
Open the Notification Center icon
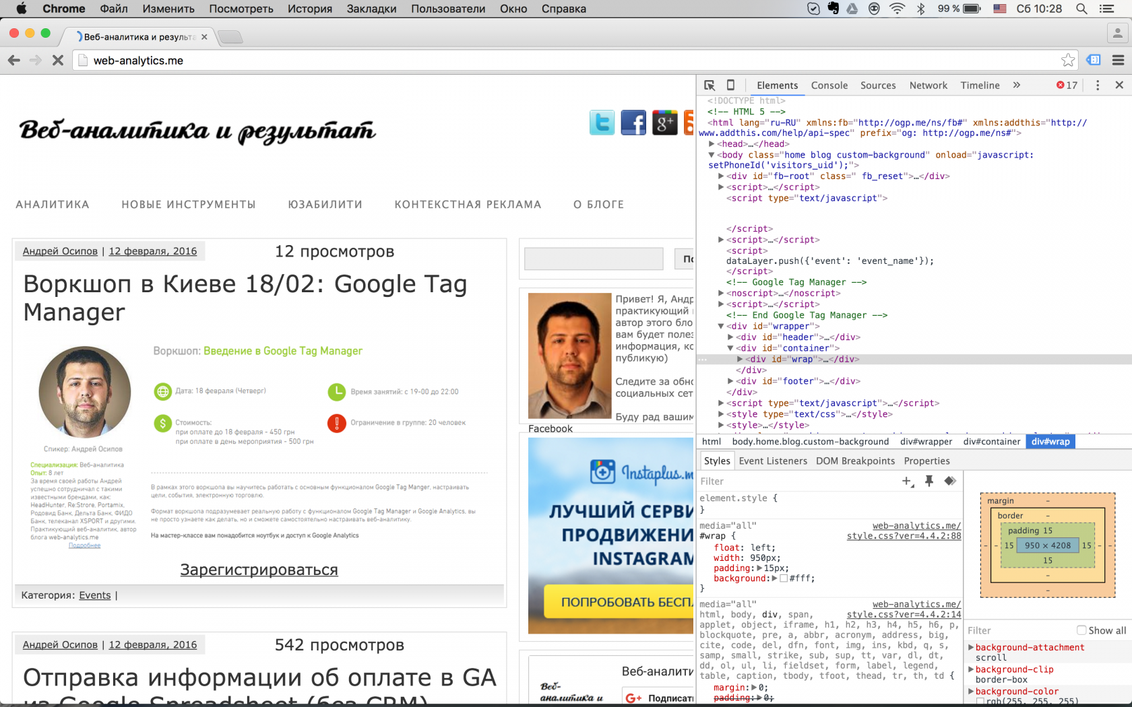point(1106,9)
